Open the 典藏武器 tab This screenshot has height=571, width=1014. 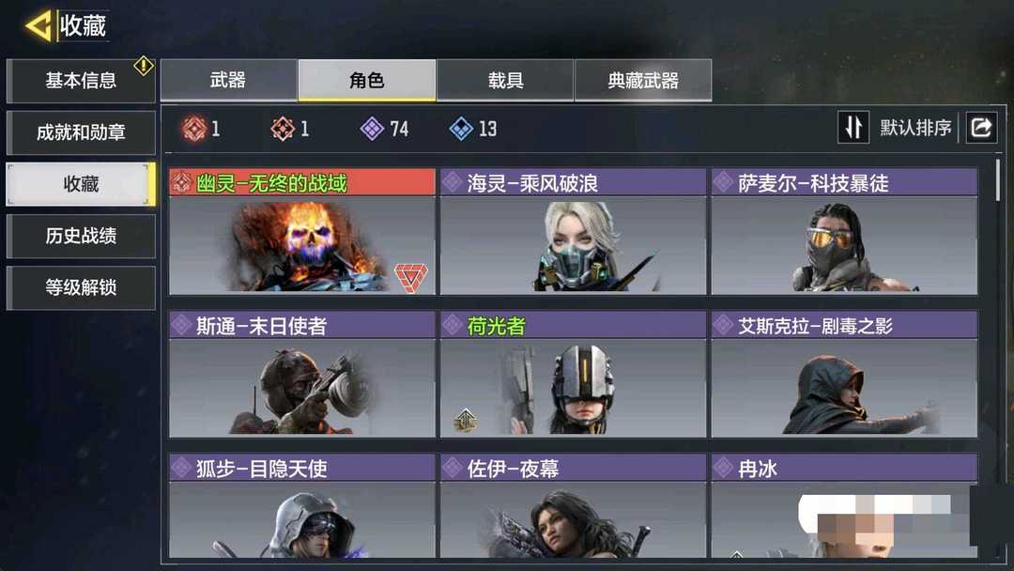tap(643, 80)
